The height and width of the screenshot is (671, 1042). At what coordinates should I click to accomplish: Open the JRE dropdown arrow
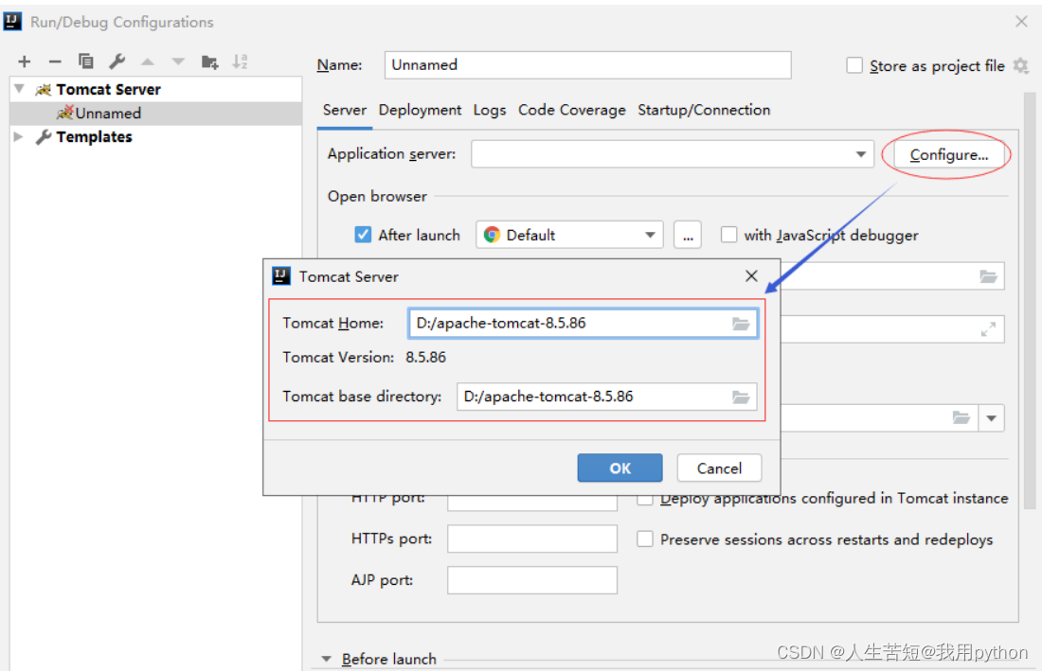[x=992, y=418]
